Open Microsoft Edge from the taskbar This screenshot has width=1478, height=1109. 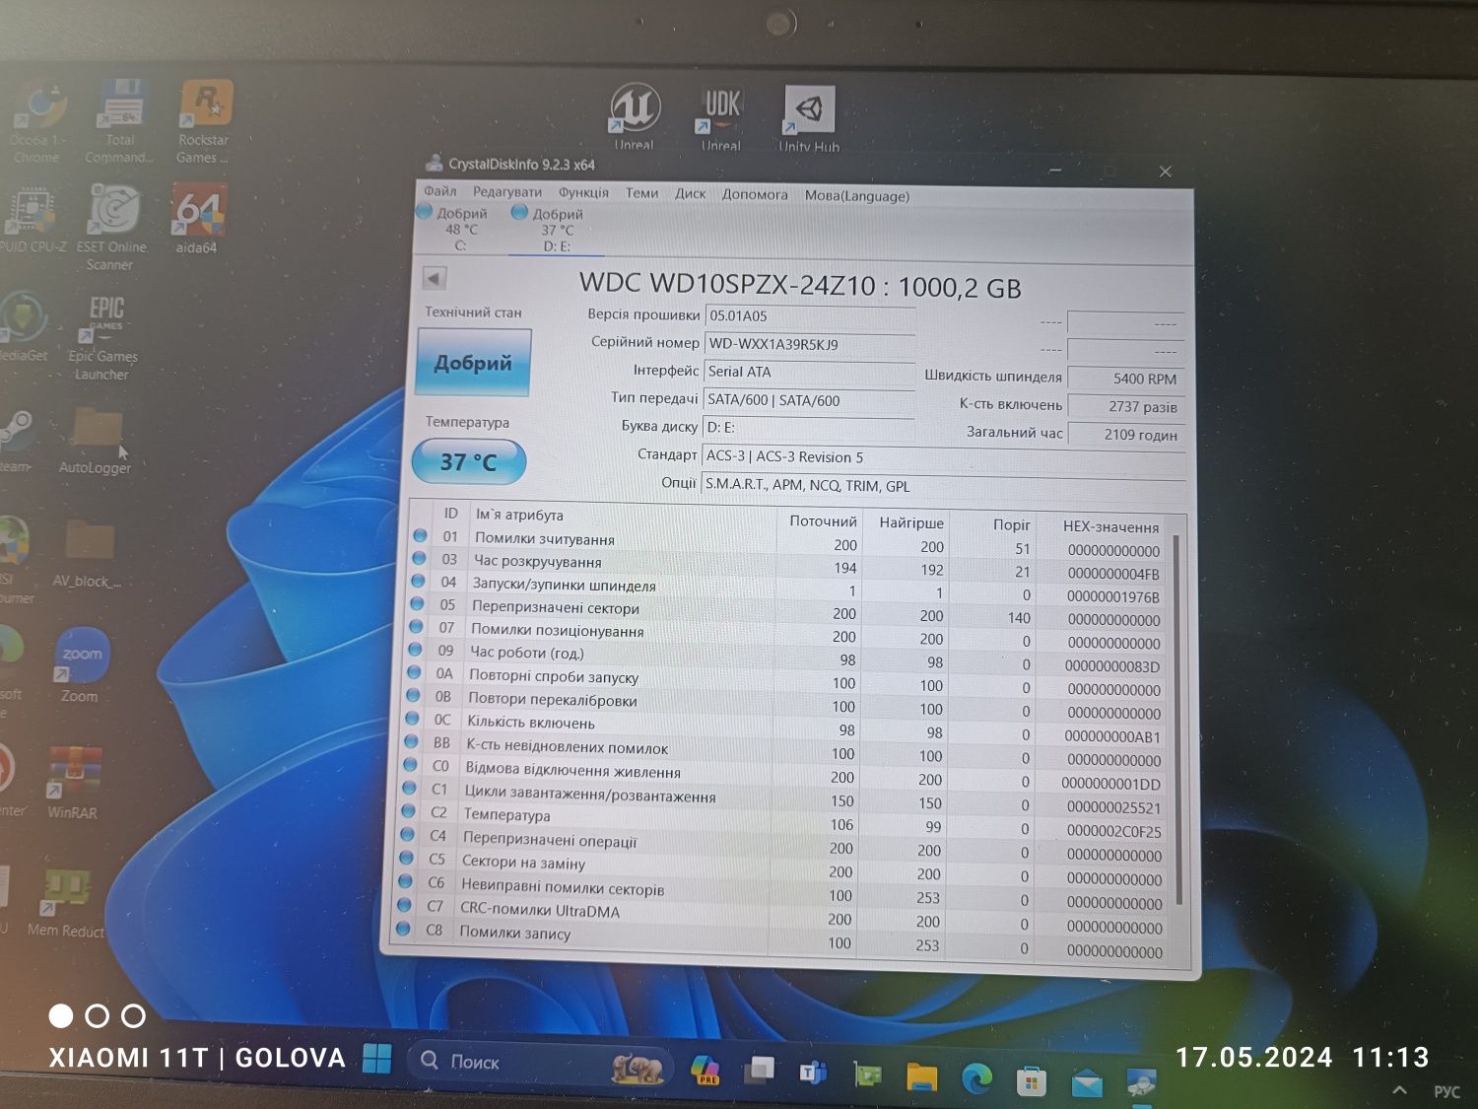977,1079
